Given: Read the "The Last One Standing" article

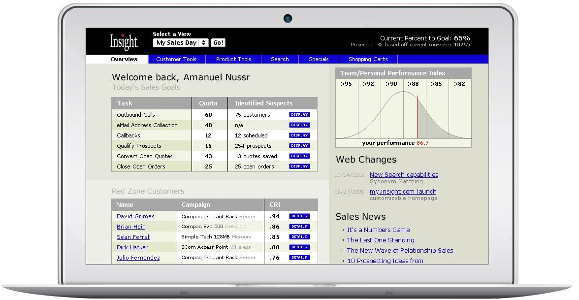Looking at the screenshot, I should [x=381, y=240].
